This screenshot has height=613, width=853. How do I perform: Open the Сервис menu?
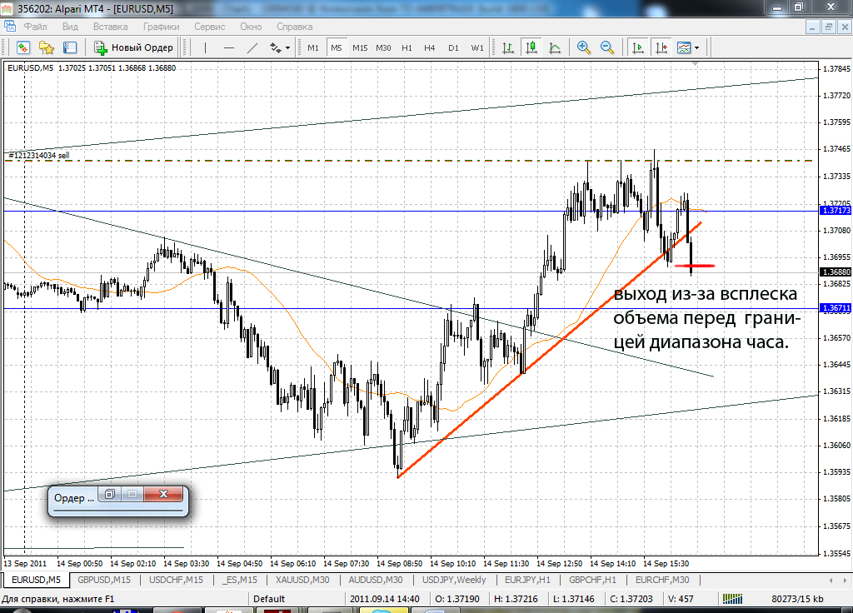click(209, 27)
